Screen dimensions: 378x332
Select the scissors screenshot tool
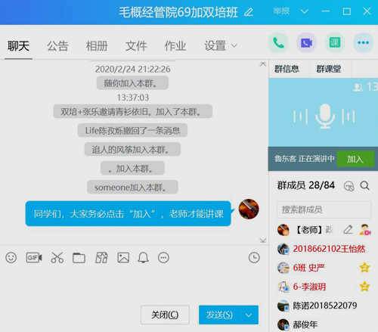[x=57, y=258]
